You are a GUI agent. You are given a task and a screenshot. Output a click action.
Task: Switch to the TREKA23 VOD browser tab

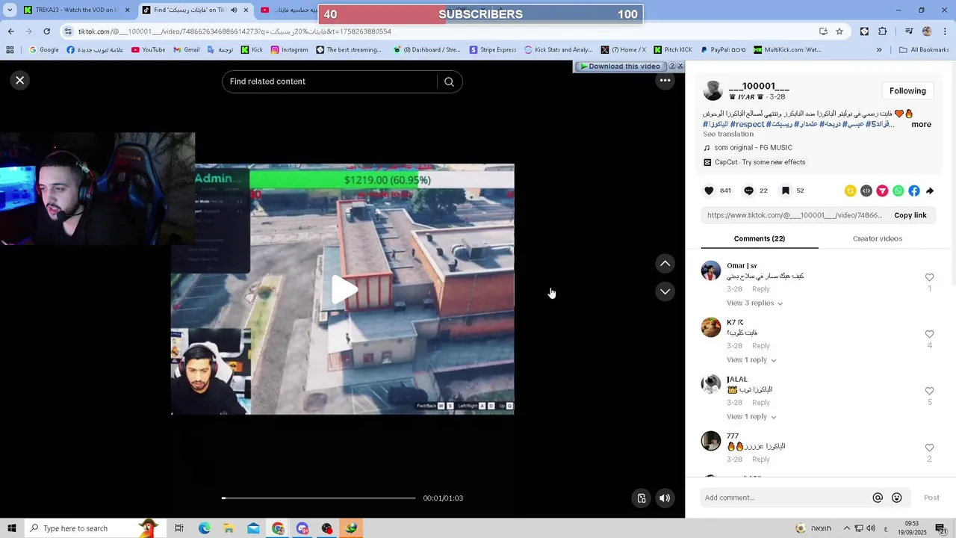pyautogui.click(x=75, y=10)
